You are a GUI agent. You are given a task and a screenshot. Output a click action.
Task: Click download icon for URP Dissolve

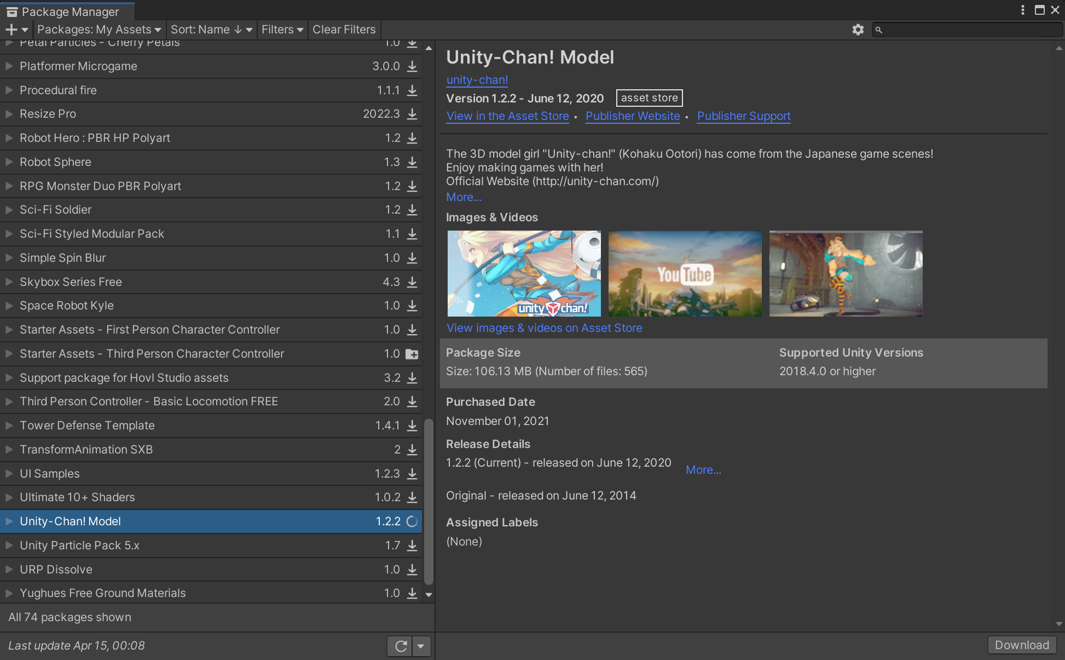point(412,570)
